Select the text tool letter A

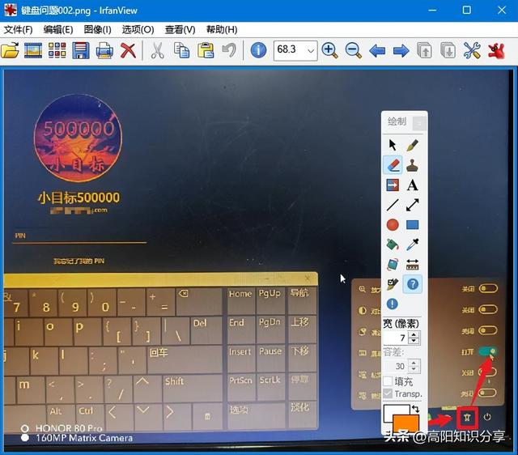(x=412, y=185)
